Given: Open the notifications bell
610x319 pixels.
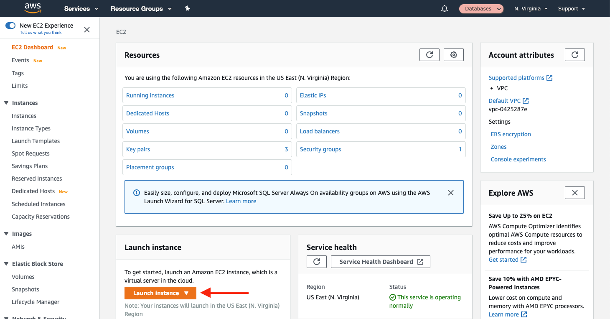Looking at the screenshot, I should click(444, 8).
